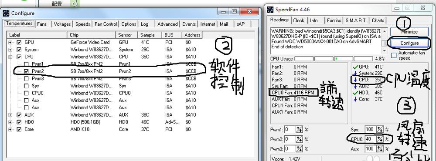Collapse the CPU tree node

point(10,57)
